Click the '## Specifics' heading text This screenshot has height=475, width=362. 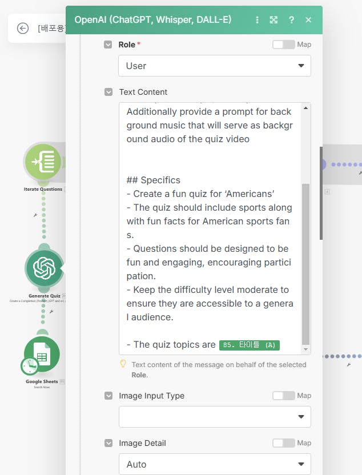(x=153, y=180)
